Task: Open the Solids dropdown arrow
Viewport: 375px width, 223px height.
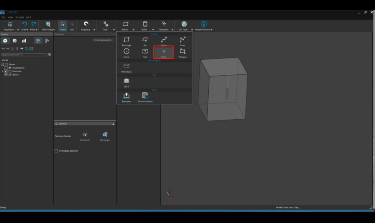Action: click(153, 30)
